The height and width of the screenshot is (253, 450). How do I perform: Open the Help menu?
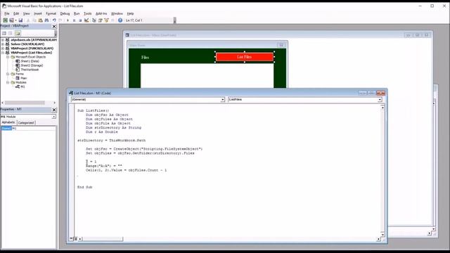point(130,13)
